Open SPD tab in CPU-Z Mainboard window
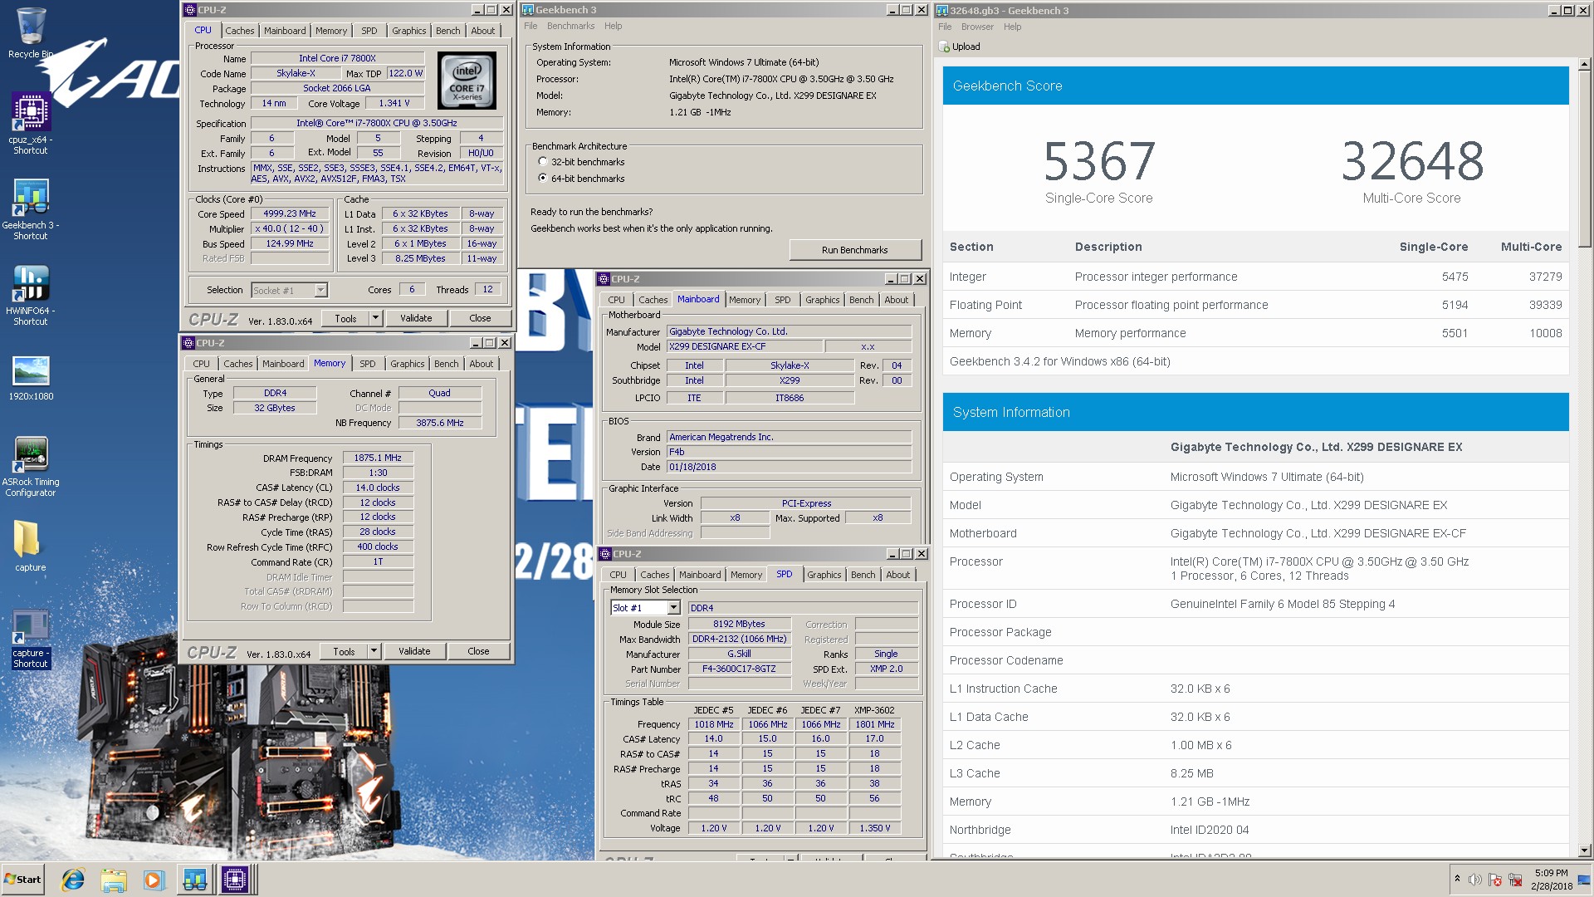This screenshot has height=897, width=1594. pyautogui.click(x=782, y=300)
